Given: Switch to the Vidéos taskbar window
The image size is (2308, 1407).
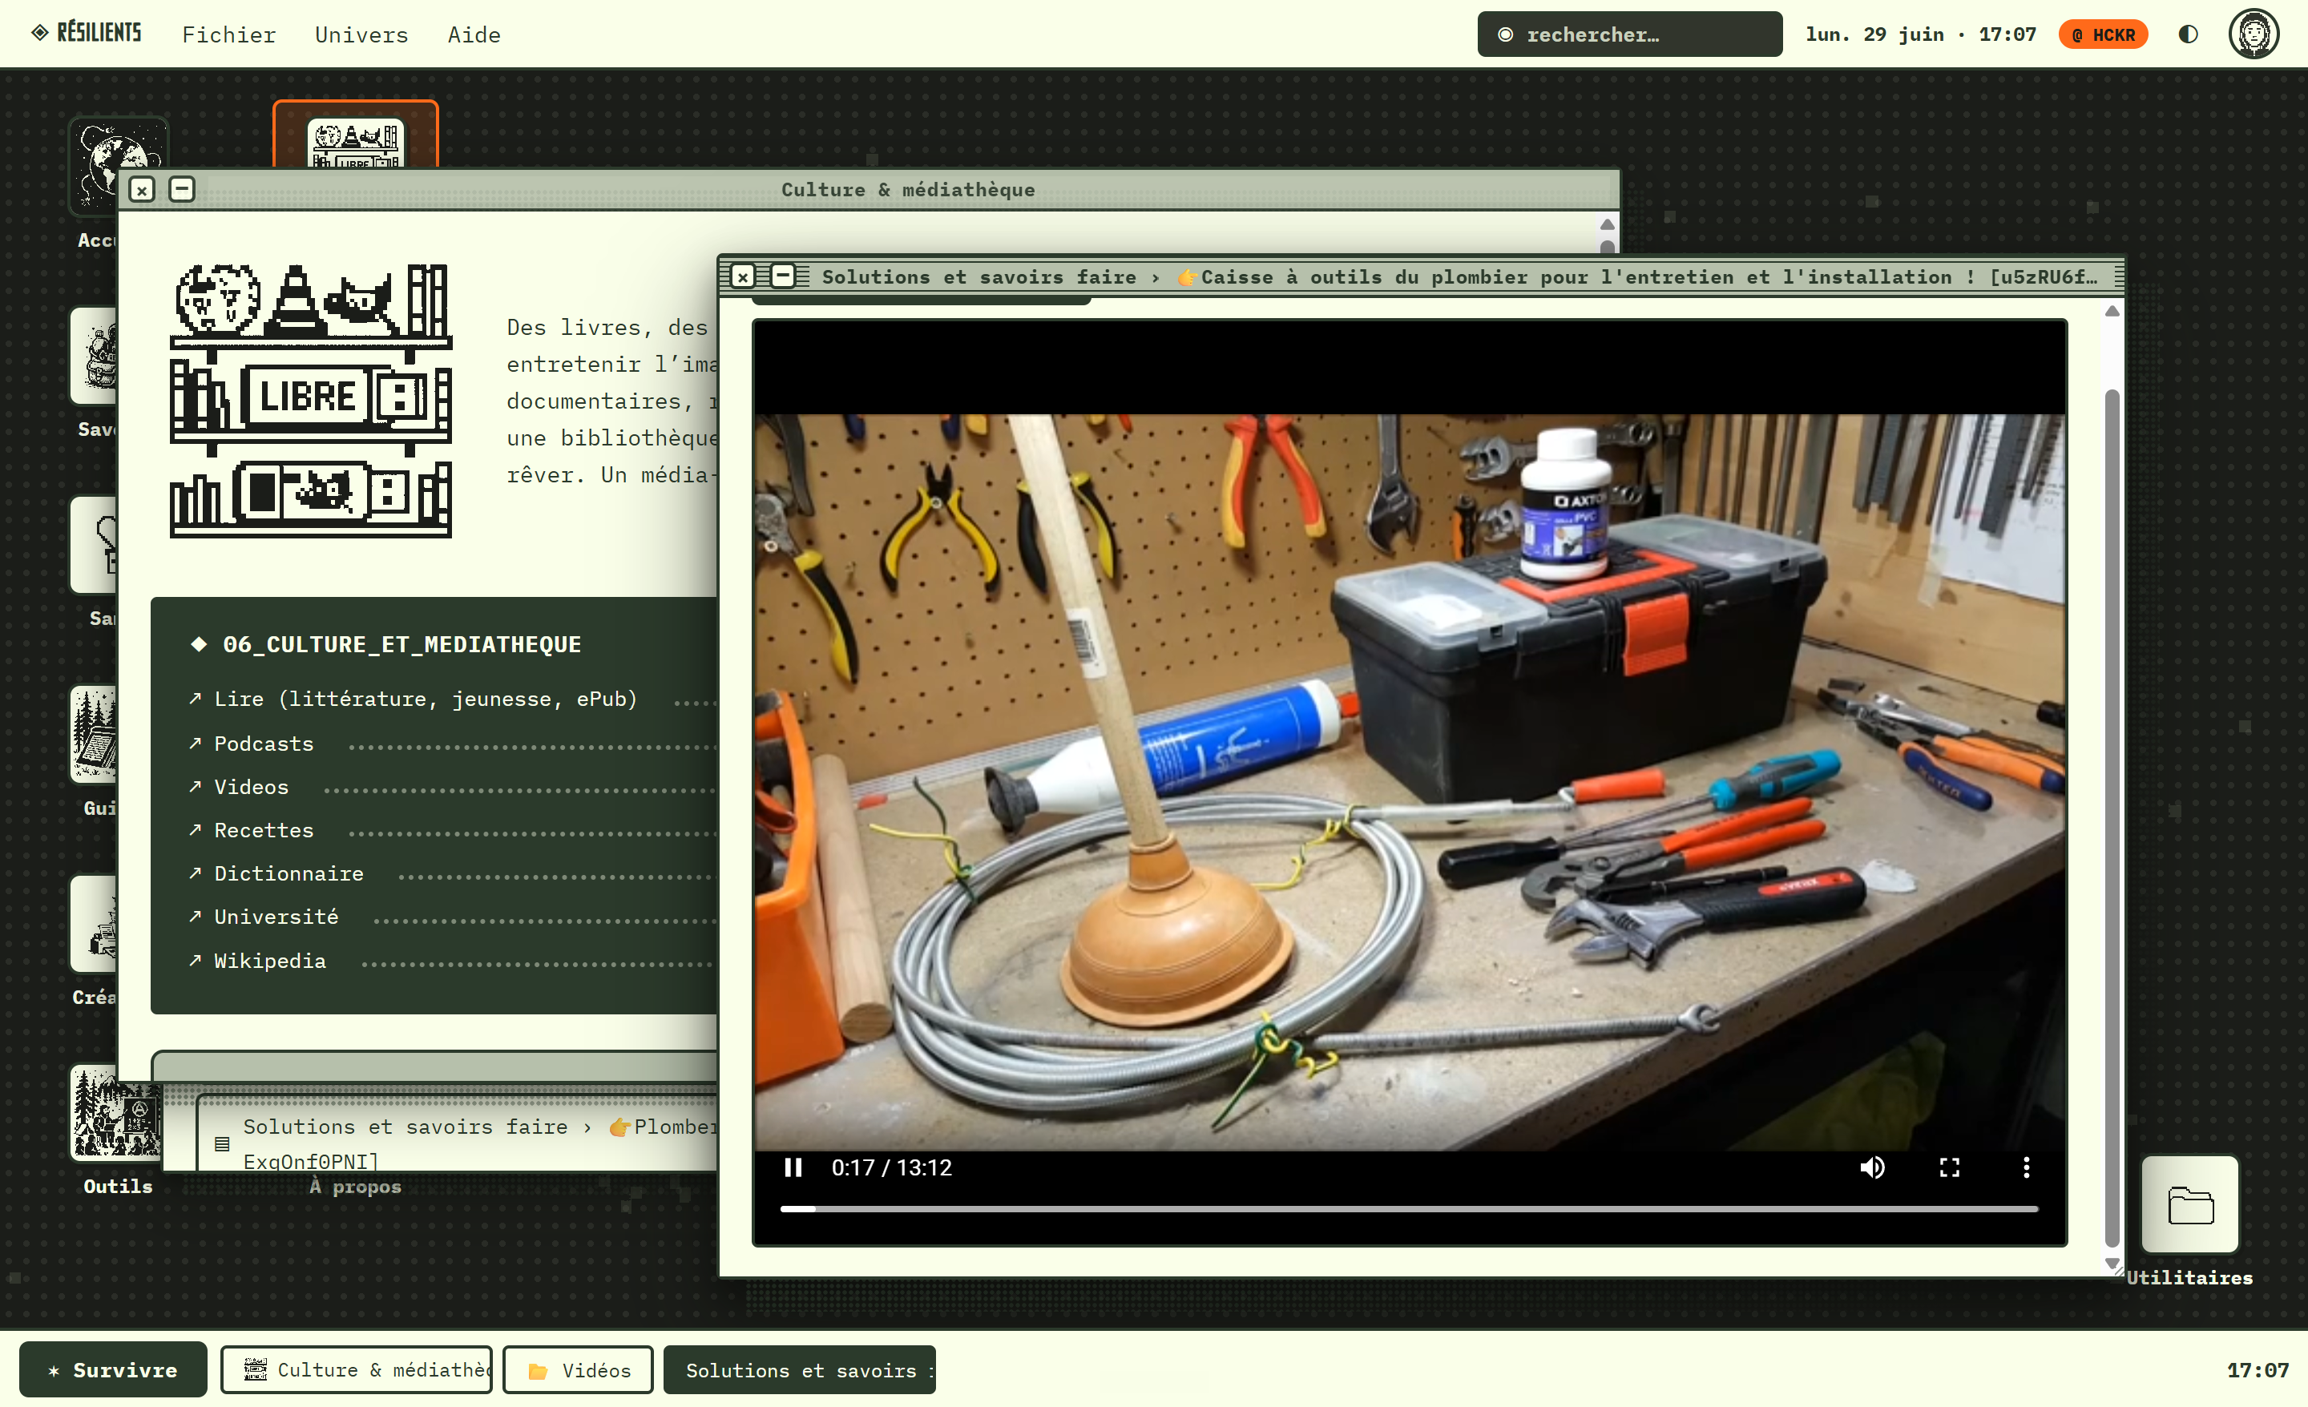Looking at the screenshot, I should coord(578,1369).
